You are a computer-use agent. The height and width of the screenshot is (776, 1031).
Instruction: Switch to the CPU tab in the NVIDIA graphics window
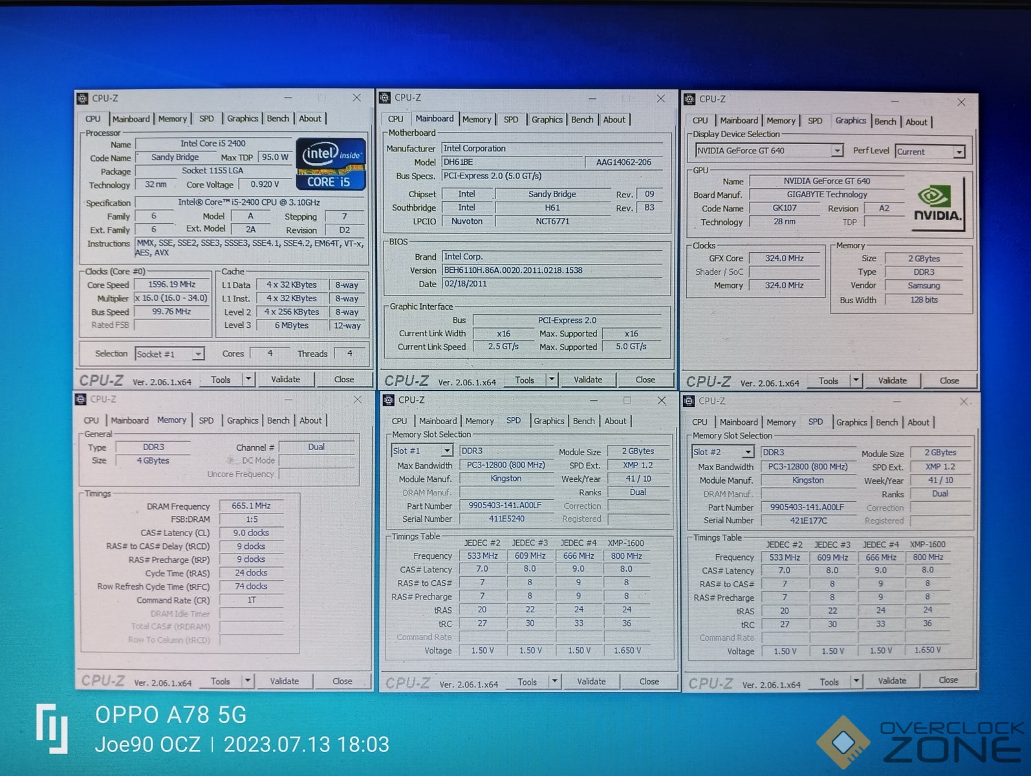[700, 120]
